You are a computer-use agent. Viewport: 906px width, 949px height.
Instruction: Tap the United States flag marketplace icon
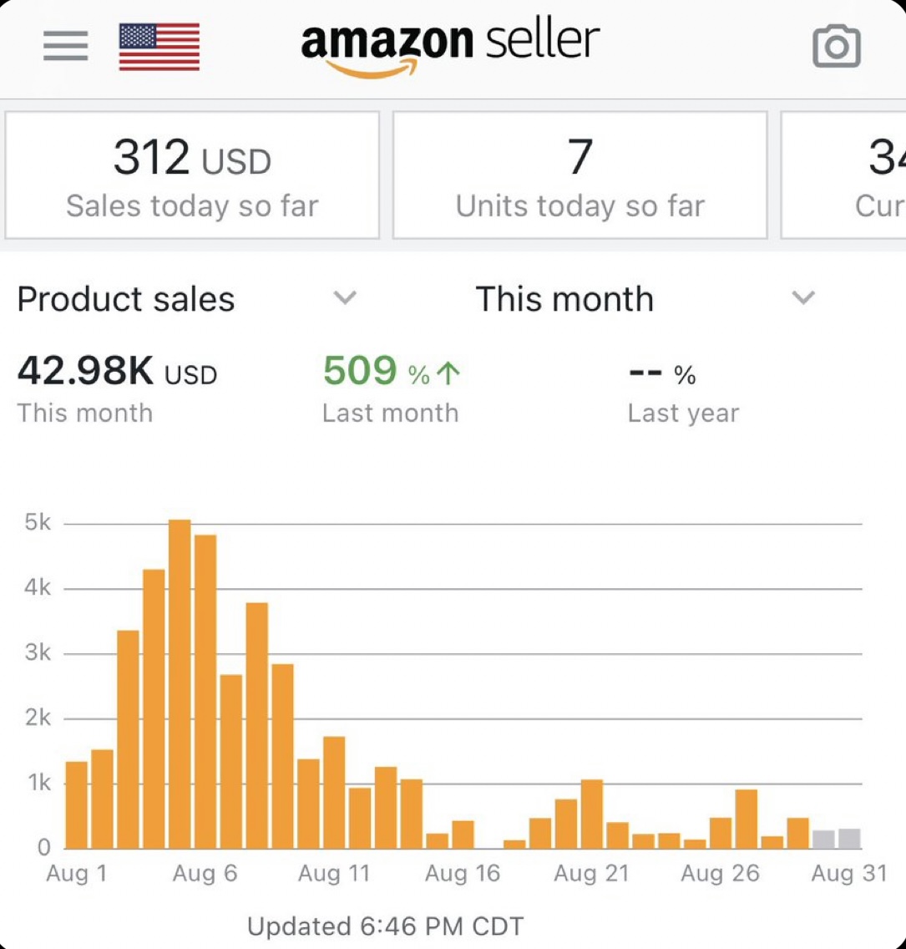(159, 47)
